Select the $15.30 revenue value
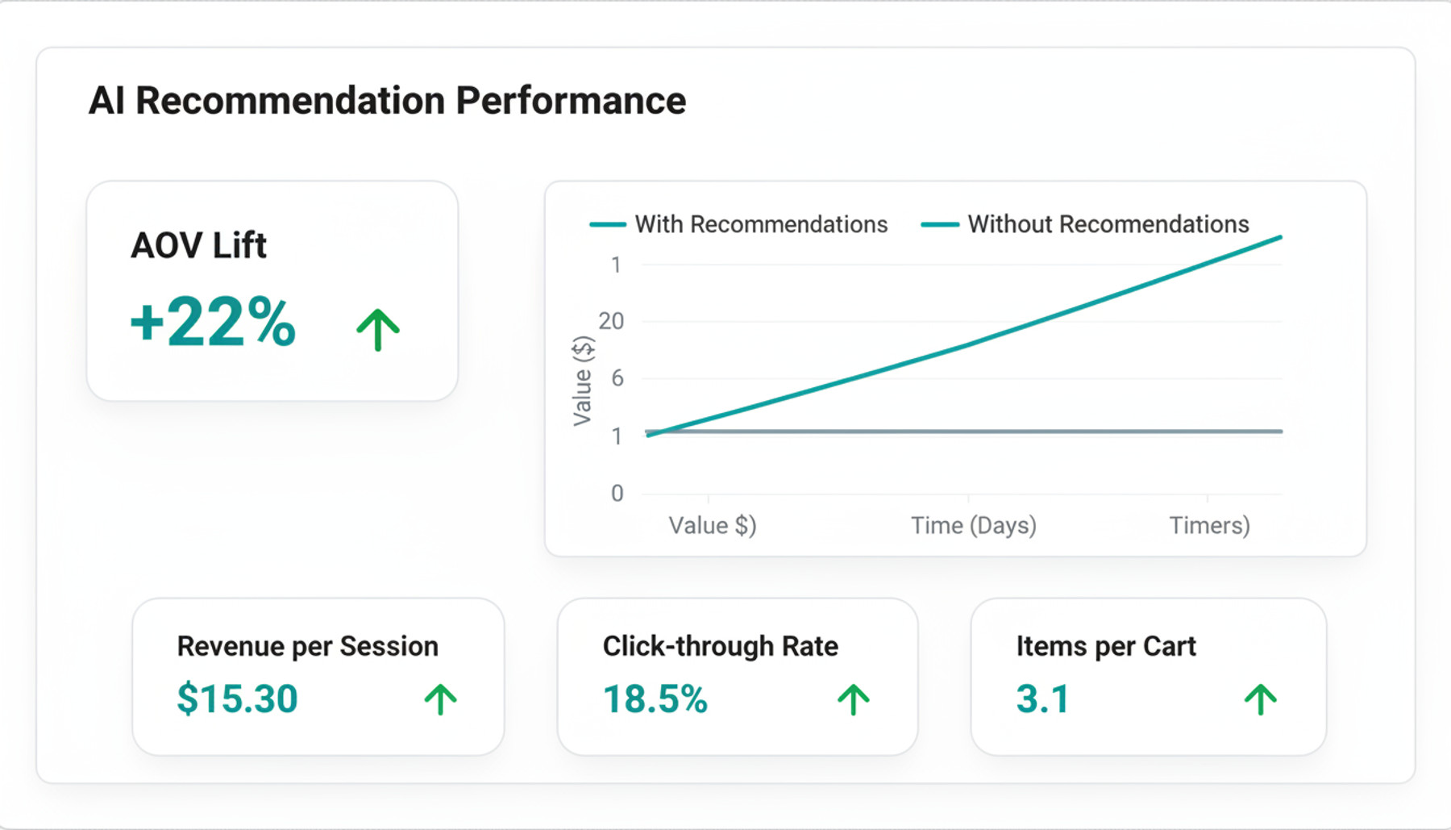 pyautogui.click(x=238, y=699)
